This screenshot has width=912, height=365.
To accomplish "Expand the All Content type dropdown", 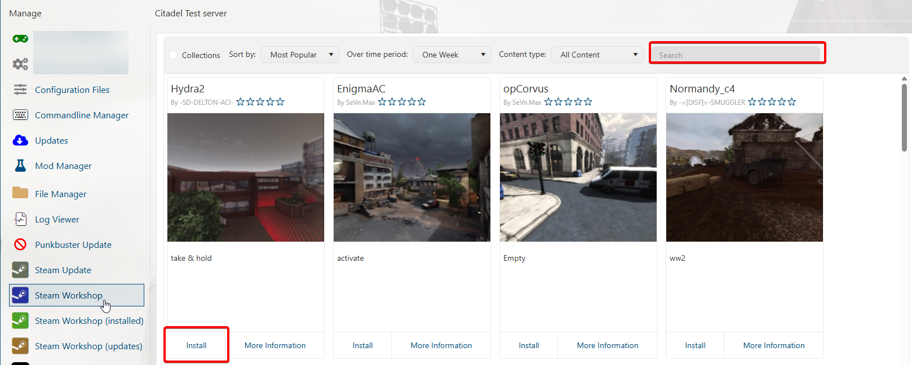I will pyautogui.click(x=597, y=55).
